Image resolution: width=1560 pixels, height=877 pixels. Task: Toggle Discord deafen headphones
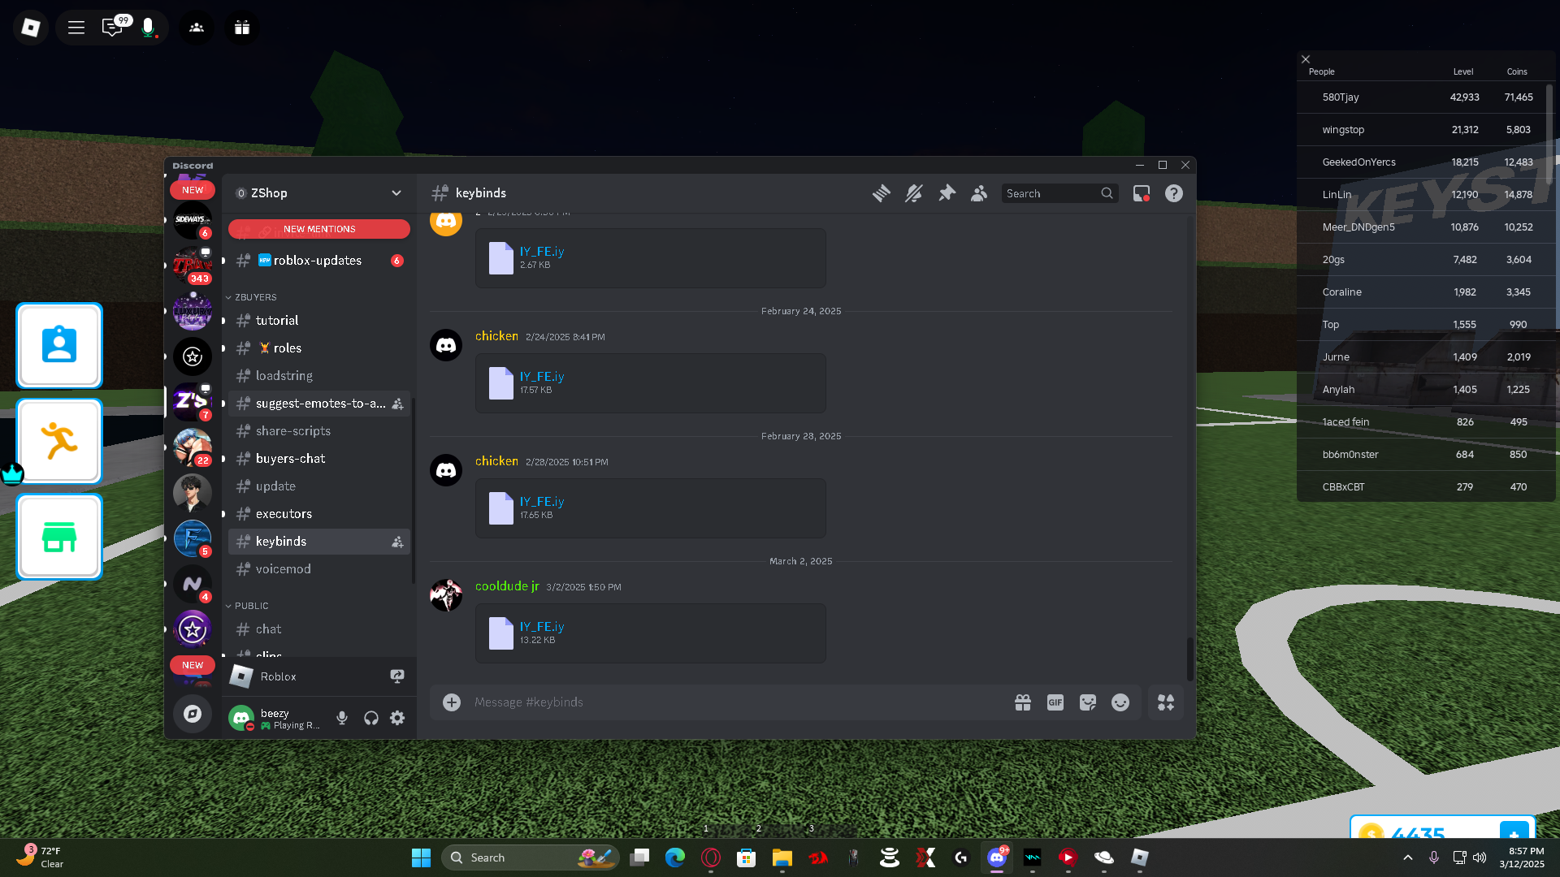pyautogui.click(x=371, y=718)
